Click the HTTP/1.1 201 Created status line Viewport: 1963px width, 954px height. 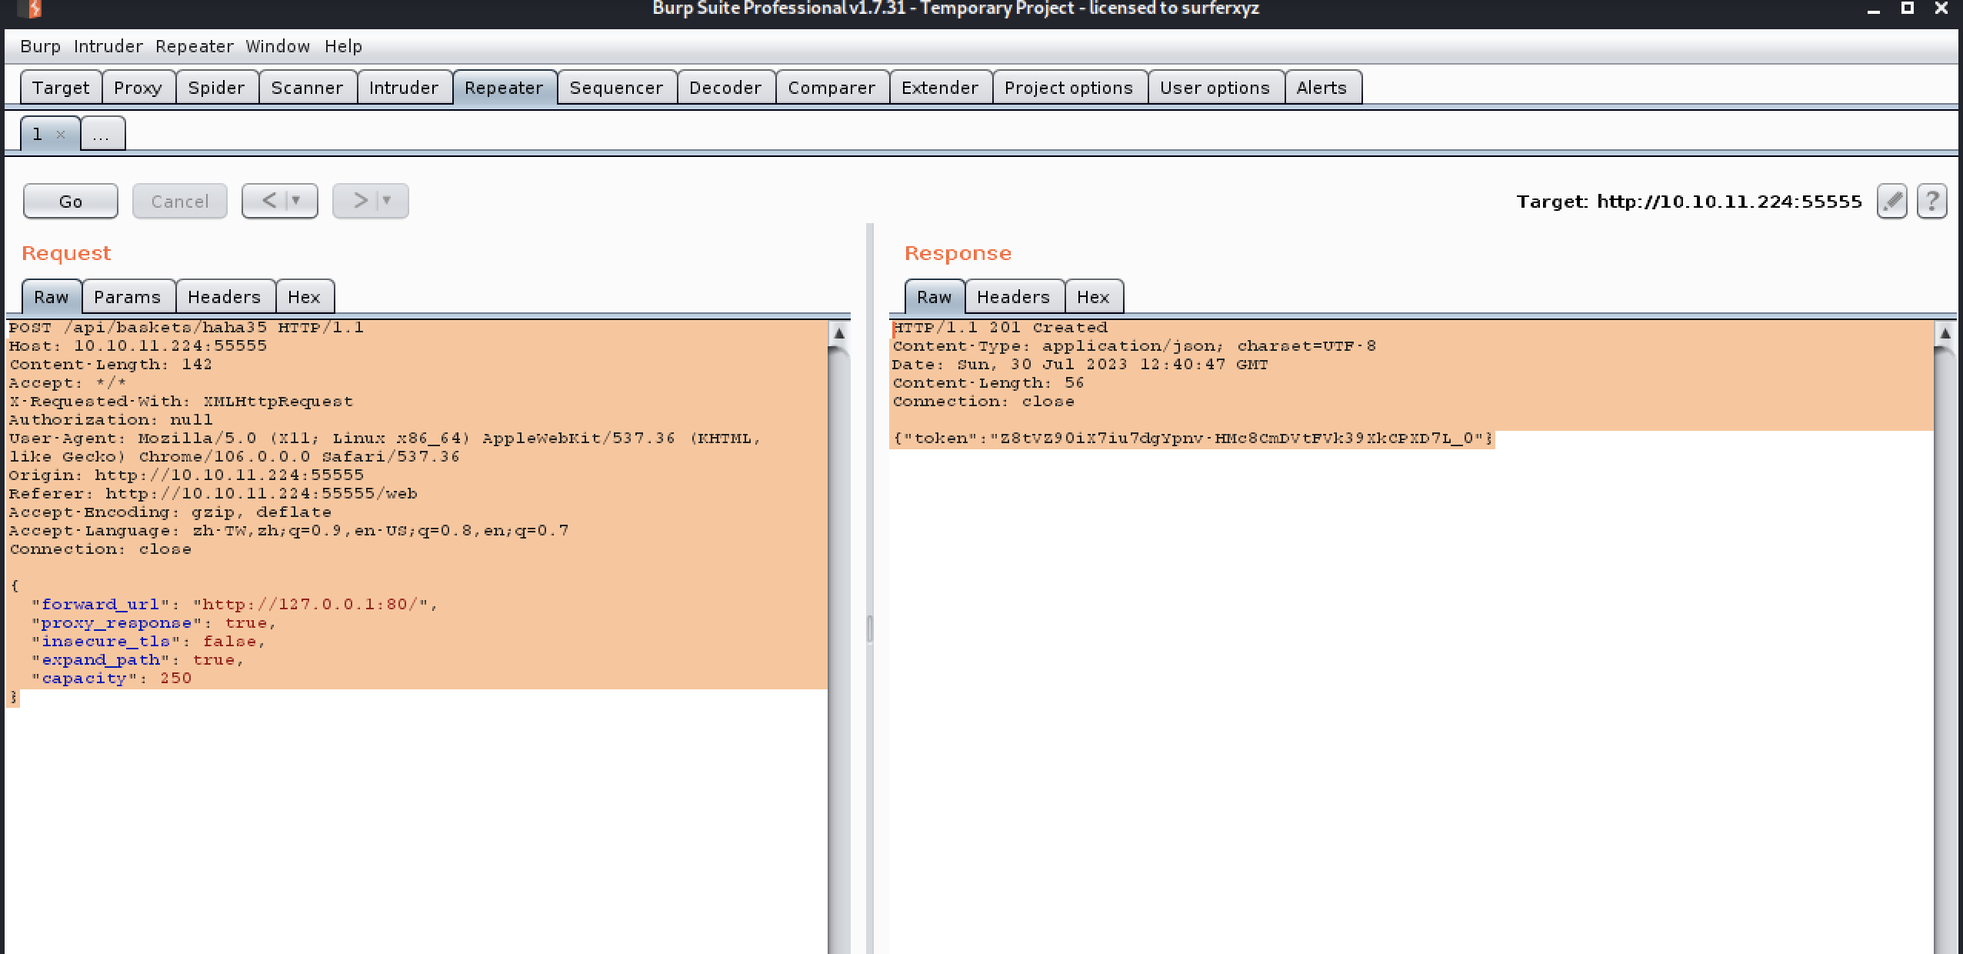(1000, 327)
